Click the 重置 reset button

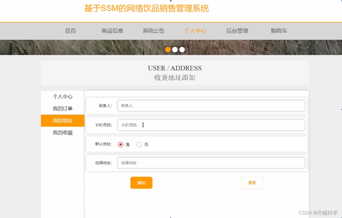click(252, 183)
